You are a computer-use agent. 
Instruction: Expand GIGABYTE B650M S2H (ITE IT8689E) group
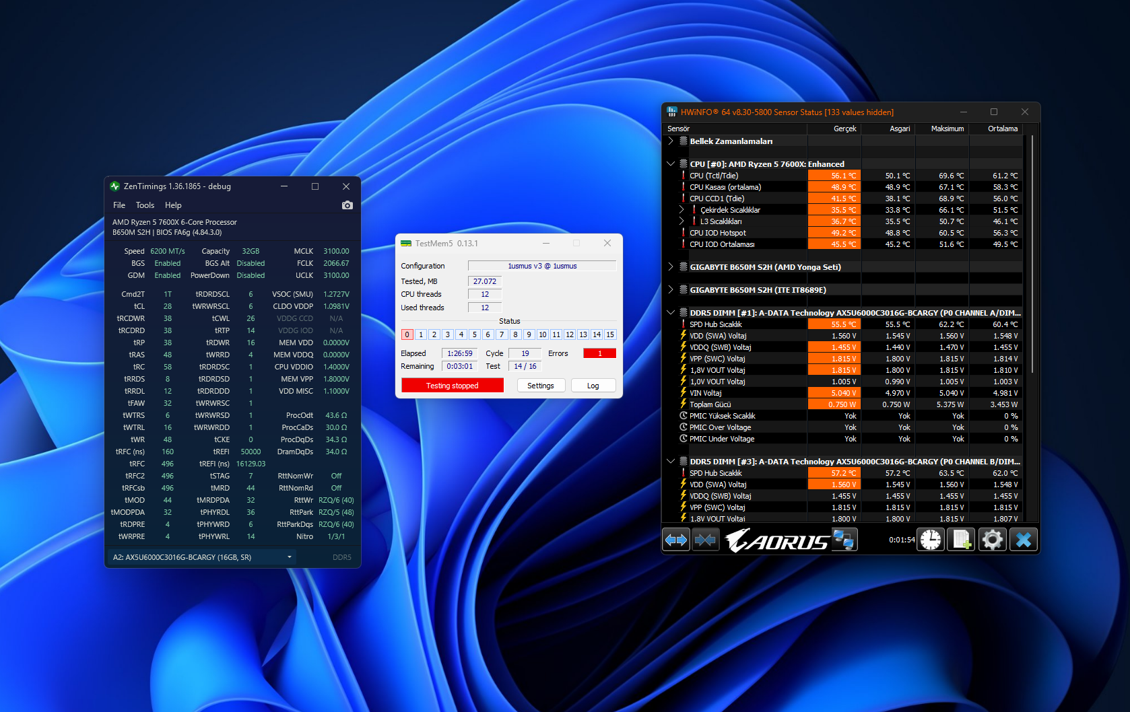671,290
